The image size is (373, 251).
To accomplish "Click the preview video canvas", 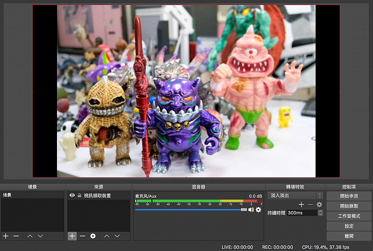I will [186, 91].
